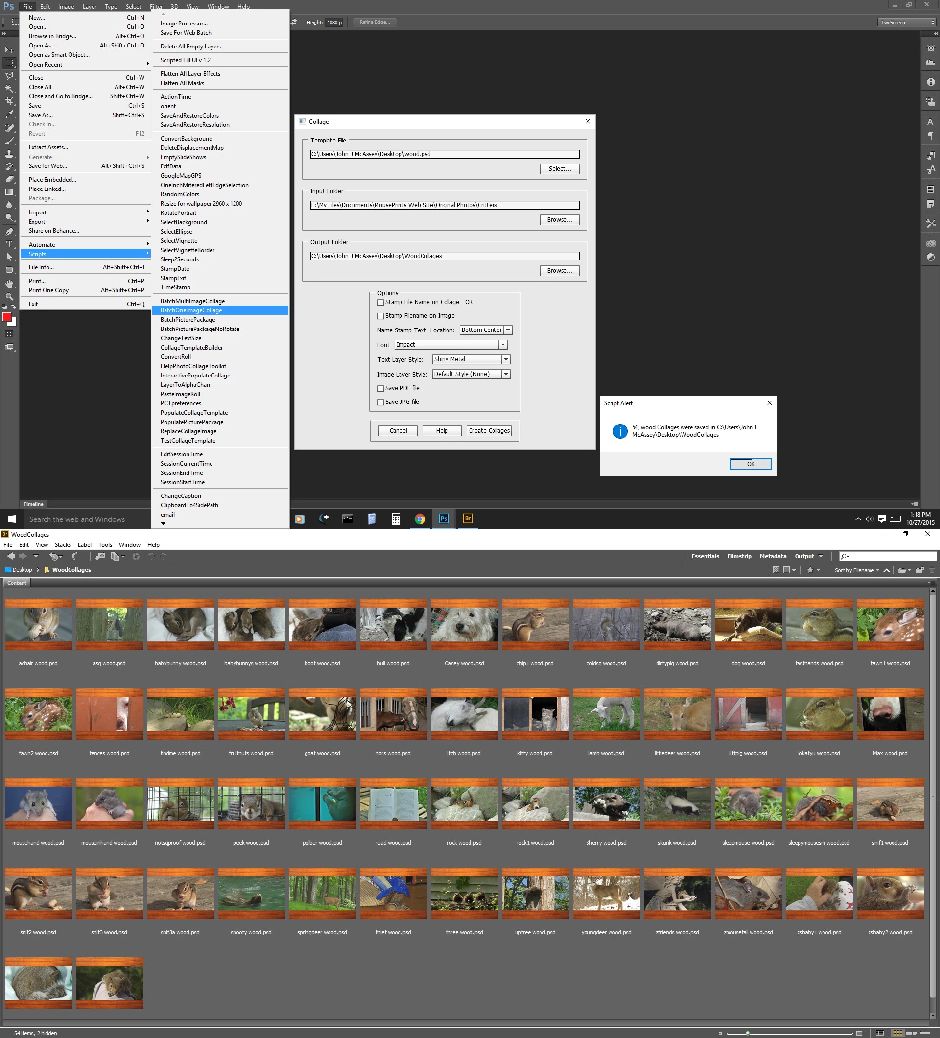Open Text Layer Style dropdown
The image size is (940, 1038).
click(506, 359)
